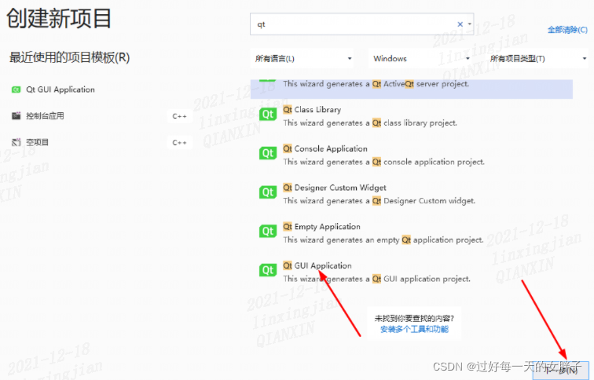Open the Windows platform dropdown
Viewport: 594px width, 380px height.
421,58
